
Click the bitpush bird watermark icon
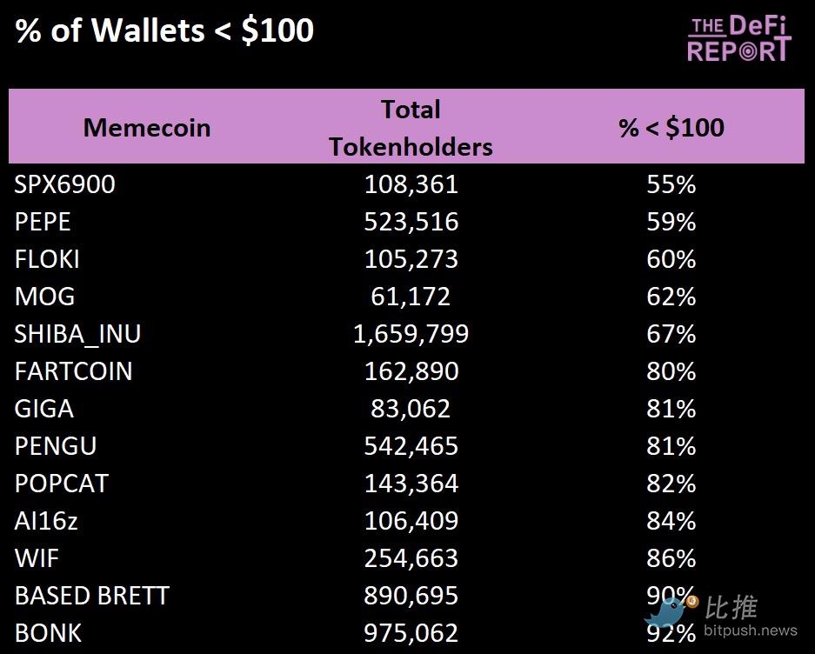pyautogui.click(x=669, y=612)
